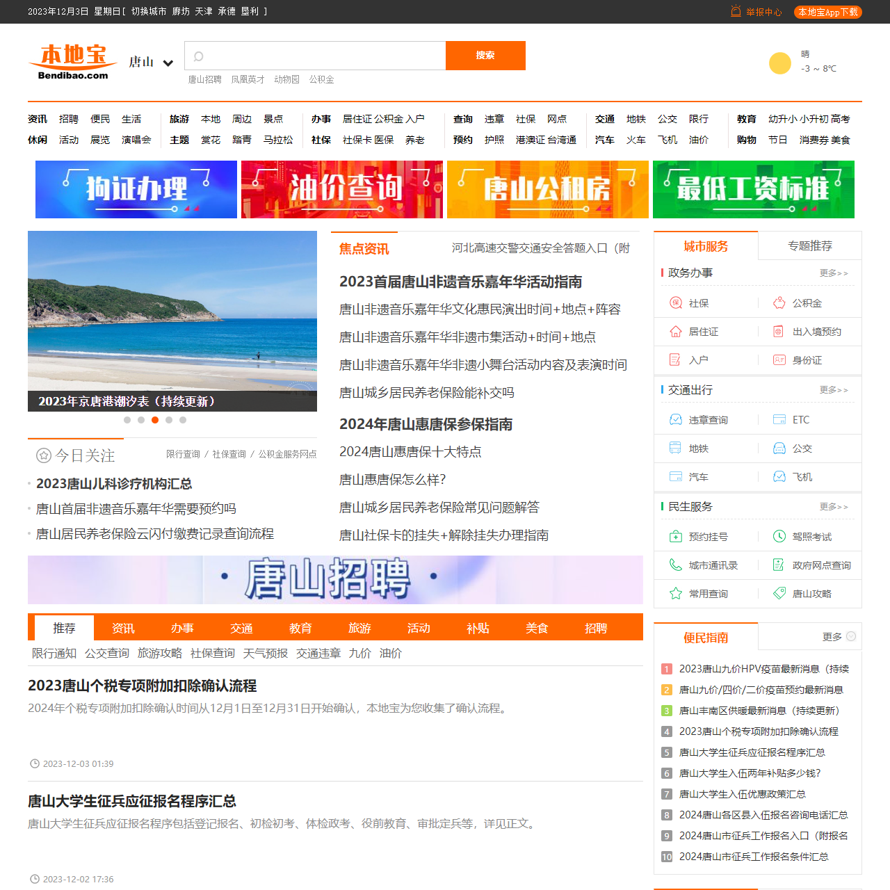Select the 教育 tab in the recommendation bar
Screen dimensions: 890x890
tap(300, 628)
